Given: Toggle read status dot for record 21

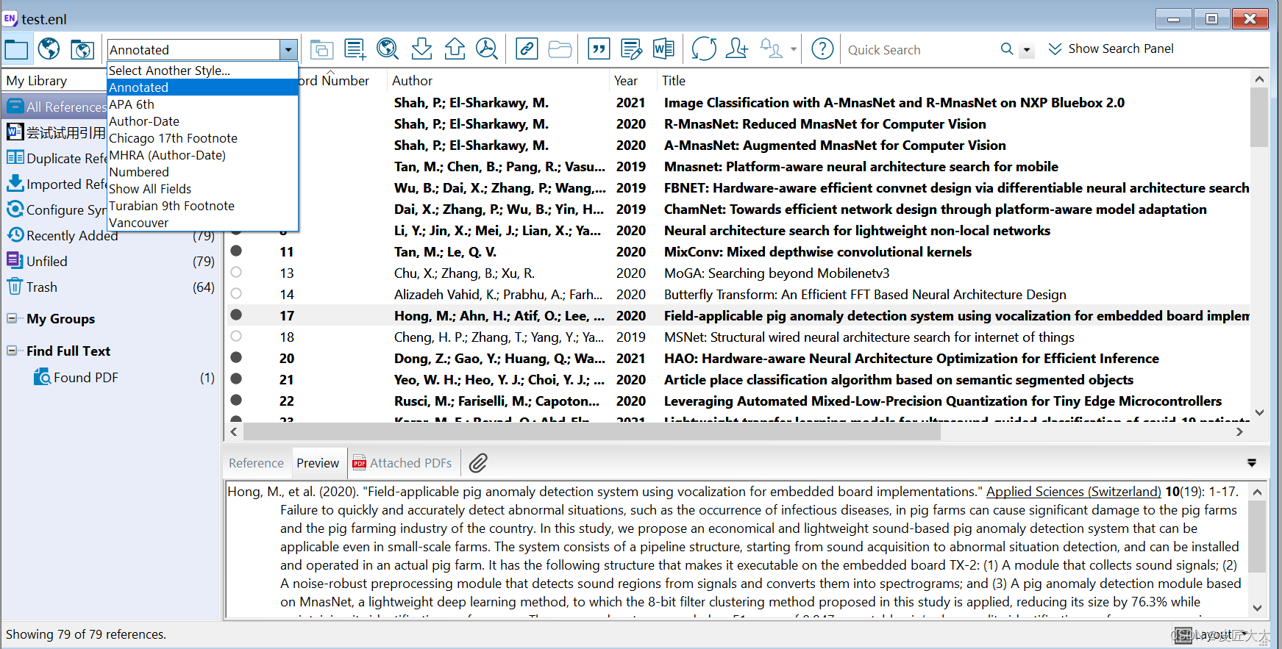Looking at the screenshot, I should 236,379.
